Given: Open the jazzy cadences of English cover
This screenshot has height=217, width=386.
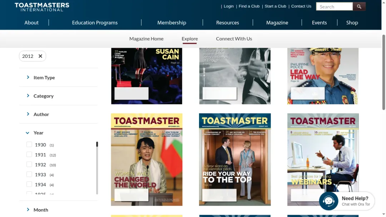Looking at the screenshot, I should [x=235, y=76].
